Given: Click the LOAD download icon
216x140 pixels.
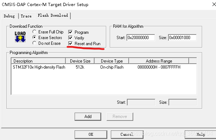Looking at the screenshot, I should tap(20, 37).
